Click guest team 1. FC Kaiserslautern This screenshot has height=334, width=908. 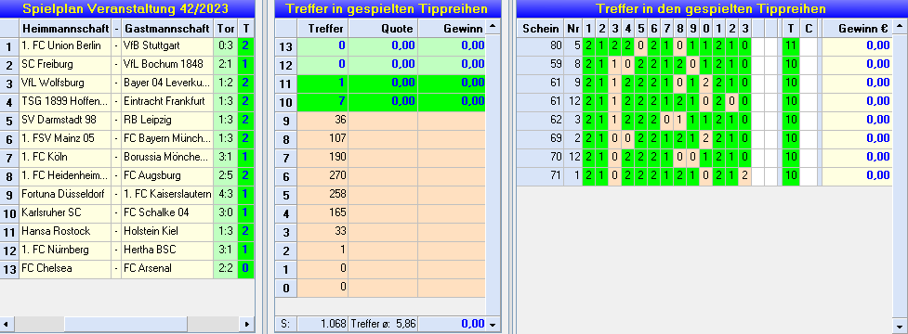(x=168, y=194)
